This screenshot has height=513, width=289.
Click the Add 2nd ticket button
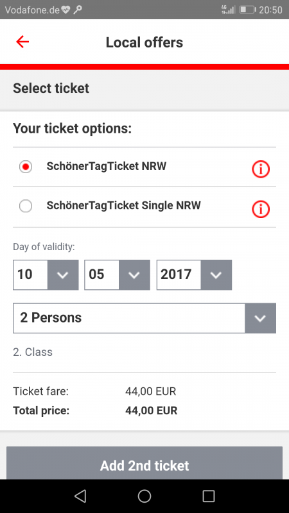(x=144, y=463)
